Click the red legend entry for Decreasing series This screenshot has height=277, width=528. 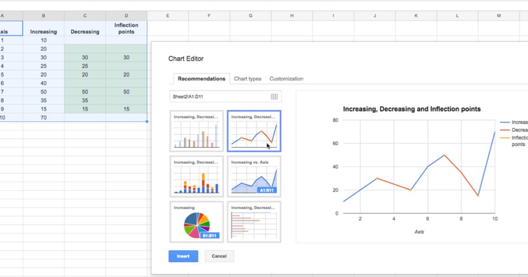click(x=513, y=130)
